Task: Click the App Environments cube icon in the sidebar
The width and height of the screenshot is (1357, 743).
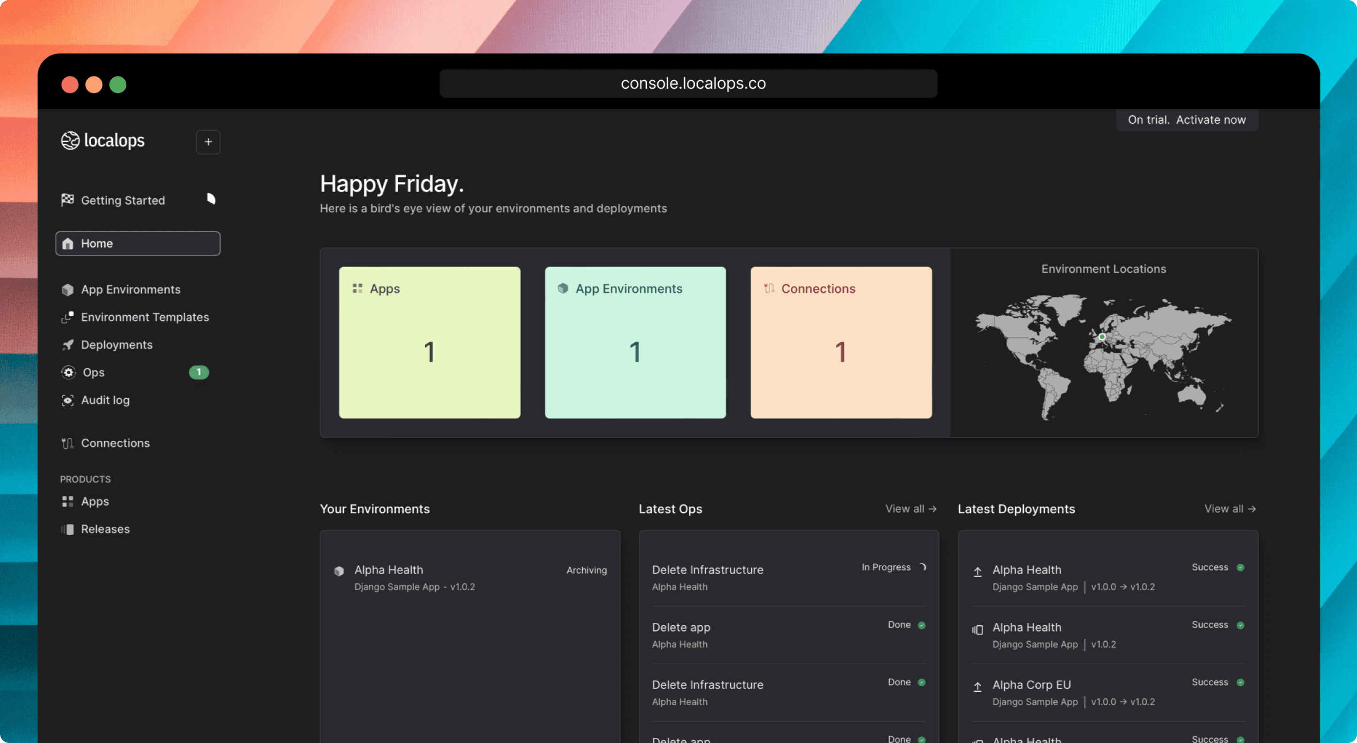Action: [x=68, y=290]
